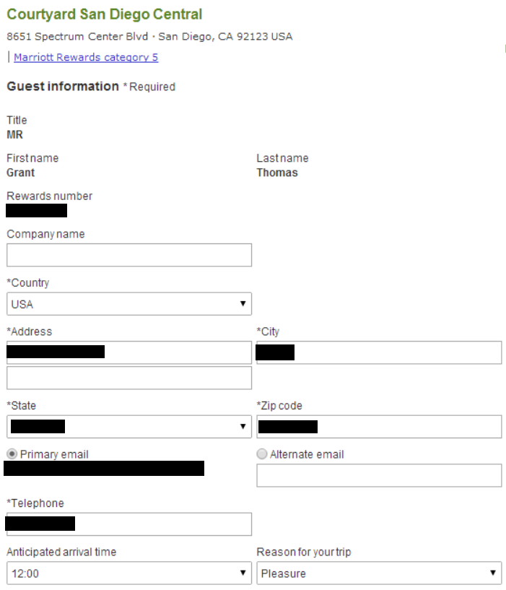Focus the Alternate email text box
This screenshot has height=590, width=506.
pos(379,476)
